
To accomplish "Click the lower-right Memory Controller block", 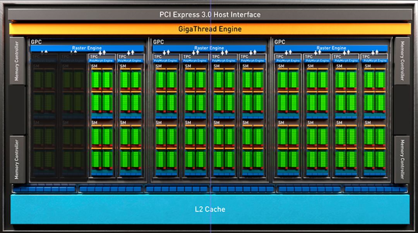I will (x=402, y=159).
